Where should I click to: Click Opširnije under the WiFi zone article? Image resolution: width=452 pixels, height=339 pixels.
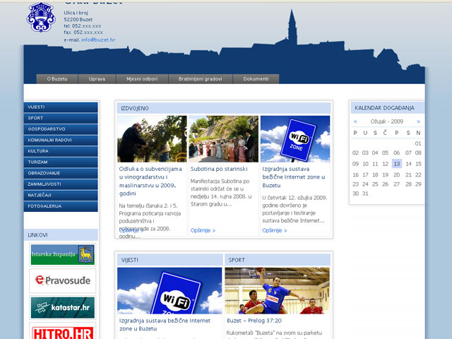275,230
